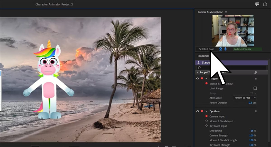
Task: Toggle visibility of Eye Gaze behavior
Action: pos(198,111)
